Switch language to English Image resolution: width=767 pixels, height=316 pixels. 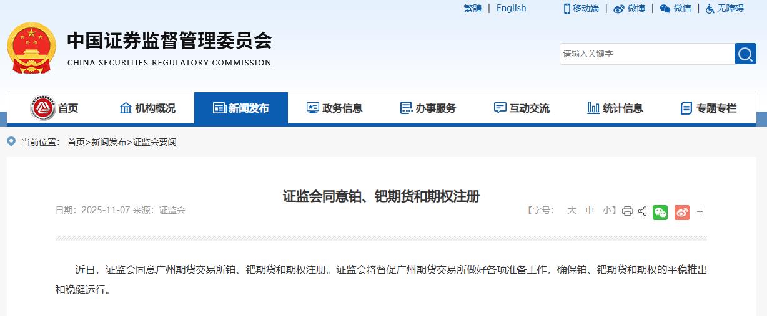(511, 8)
